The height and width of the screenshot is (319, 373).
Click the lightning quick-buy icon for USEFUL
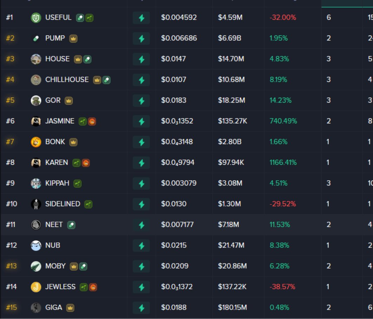[141, 18]
